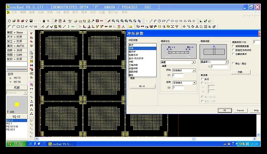Click the Zoom in magnifier icon

113,21
